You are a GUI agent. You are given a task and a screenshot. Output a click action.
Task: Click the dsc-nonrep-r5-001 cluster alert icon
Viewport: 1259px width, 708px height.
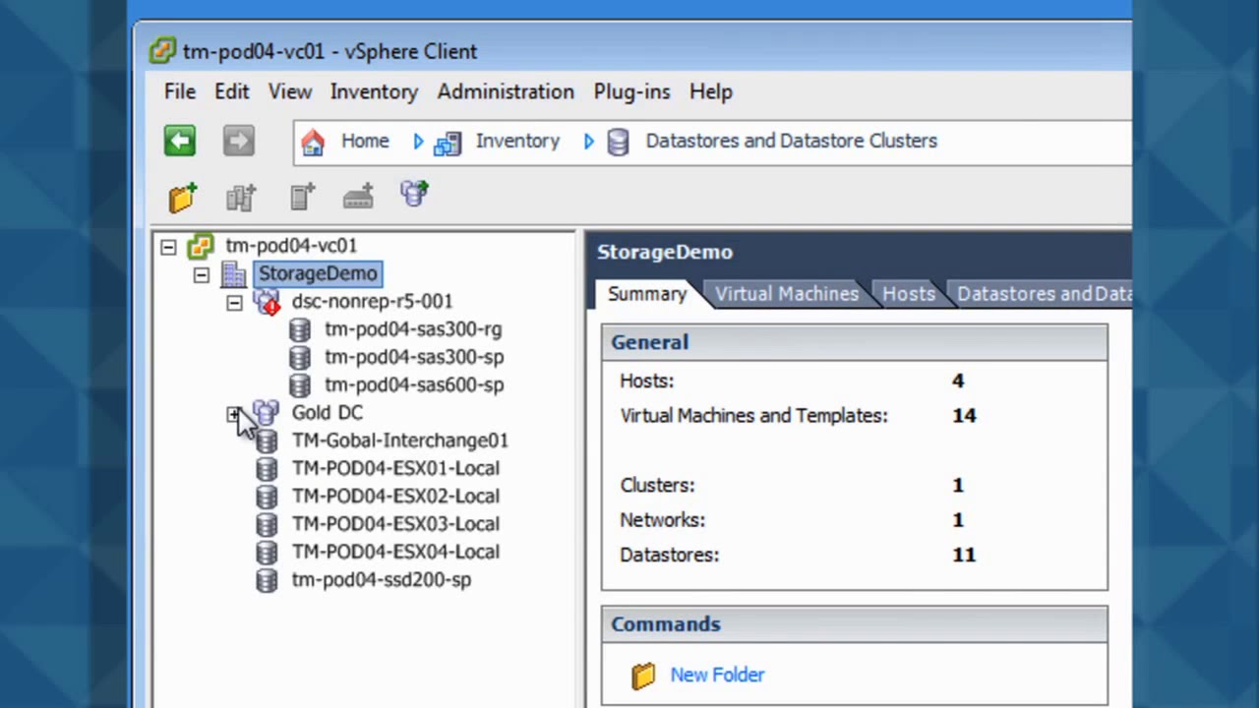coord(268,302)
